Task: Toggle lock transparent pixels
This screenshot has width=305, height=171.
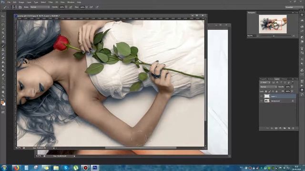Action: (266, 92)
